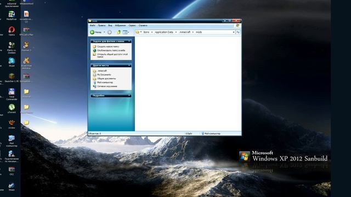
Task: Select the RPG Let's Play desktop icon
Action: (26, 31)
